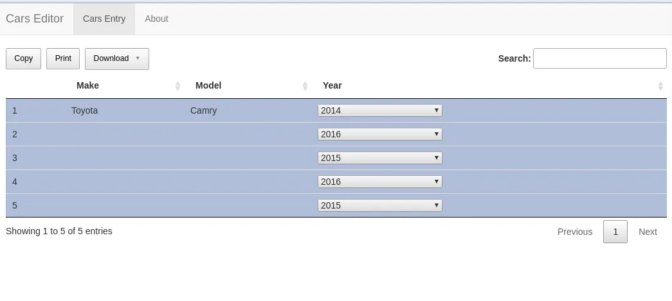The width and height of the screenshot is (672, 301).
Task: Open the Year dropdown in row 4
Action: click(379, 182)
